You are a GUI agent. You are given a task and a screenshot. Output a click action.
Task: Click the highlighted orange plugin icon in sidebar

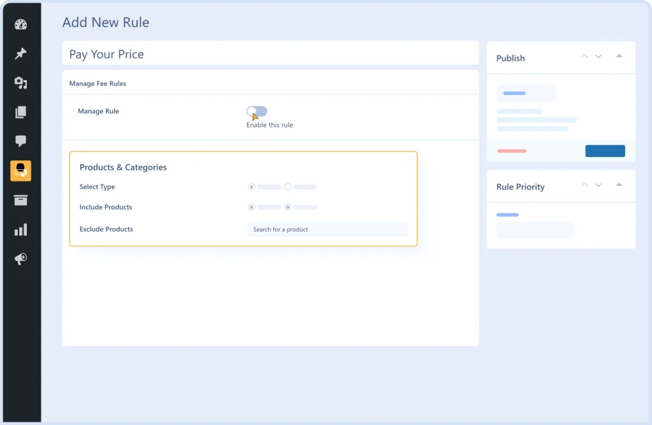coord(20,171)
